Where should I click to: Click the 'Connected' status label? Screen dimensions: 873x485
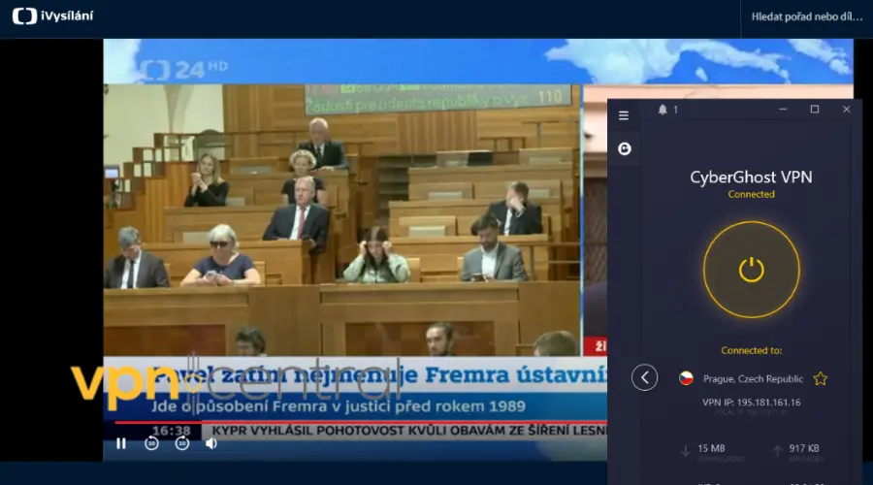751,194
